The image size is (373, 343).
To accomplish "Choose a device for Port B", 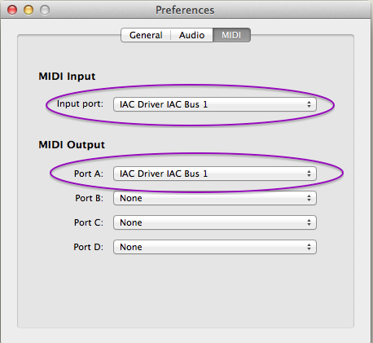I will point(215,198).
